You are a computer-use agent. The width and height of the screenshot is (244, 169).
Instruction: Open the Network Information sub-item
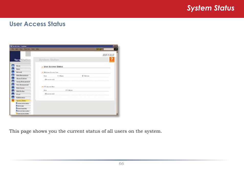coord(23,111)
